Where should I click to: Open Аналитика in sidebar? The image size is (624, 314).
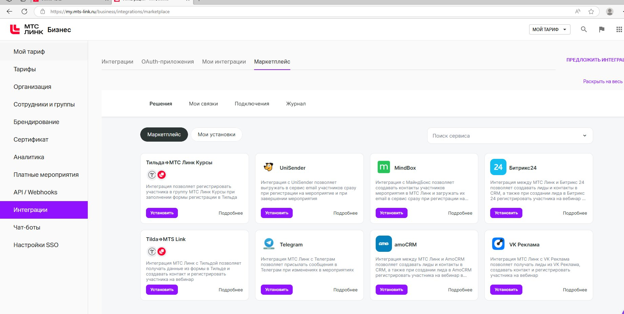click(44, 157)
